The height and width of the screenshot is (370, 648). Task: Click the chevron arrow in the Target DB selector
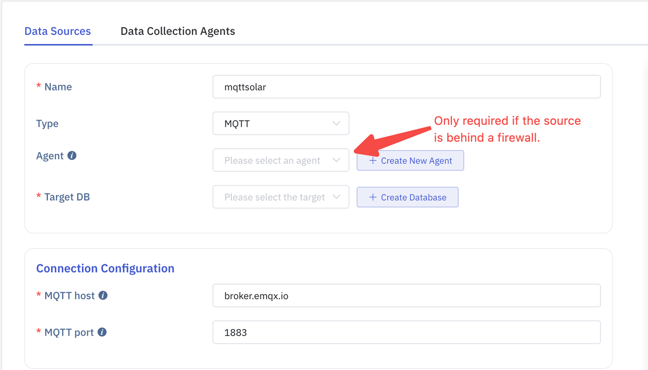tap(336, 197)
